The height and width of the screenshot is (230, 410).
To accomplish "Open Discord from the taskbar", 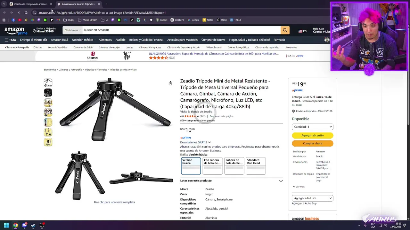I will (24, 225).
